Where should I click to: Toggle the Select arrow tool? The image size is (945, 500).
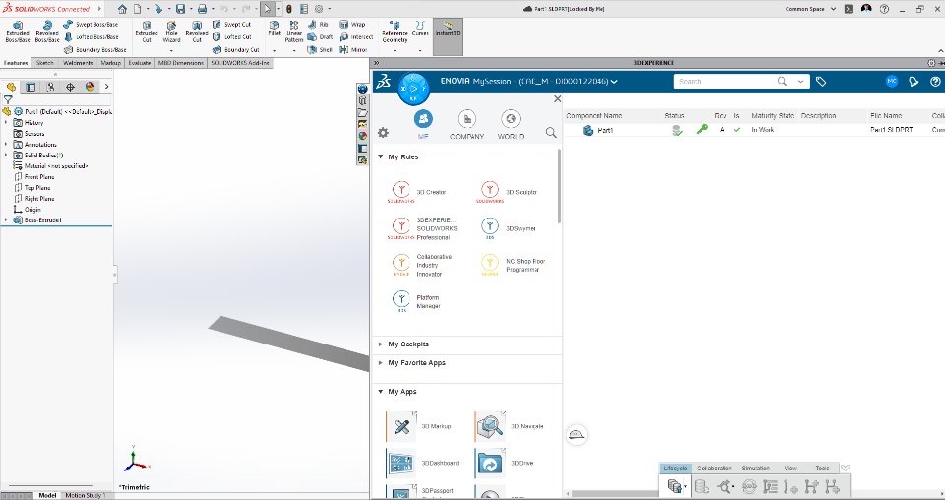(267, 9)
